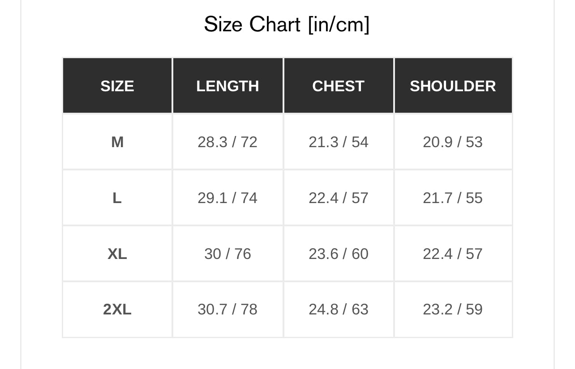
Task: Select the LENGTH column header
Action: pyautogui.click(x=227, y=86)
